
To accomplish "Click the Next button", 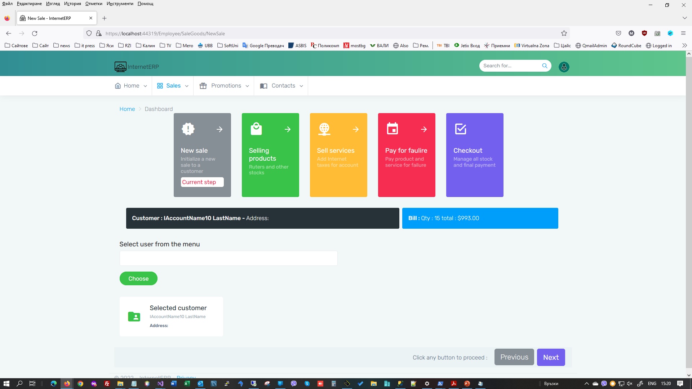I will (x=551, y=357).
